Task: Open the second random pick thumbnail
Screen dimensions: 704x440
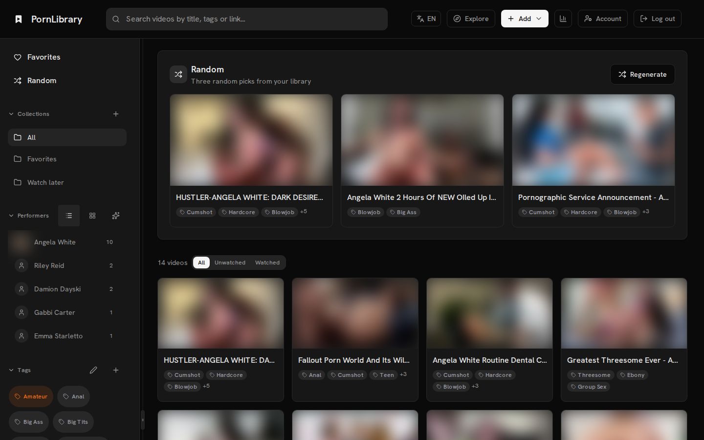Action: (x=422, y=140)
